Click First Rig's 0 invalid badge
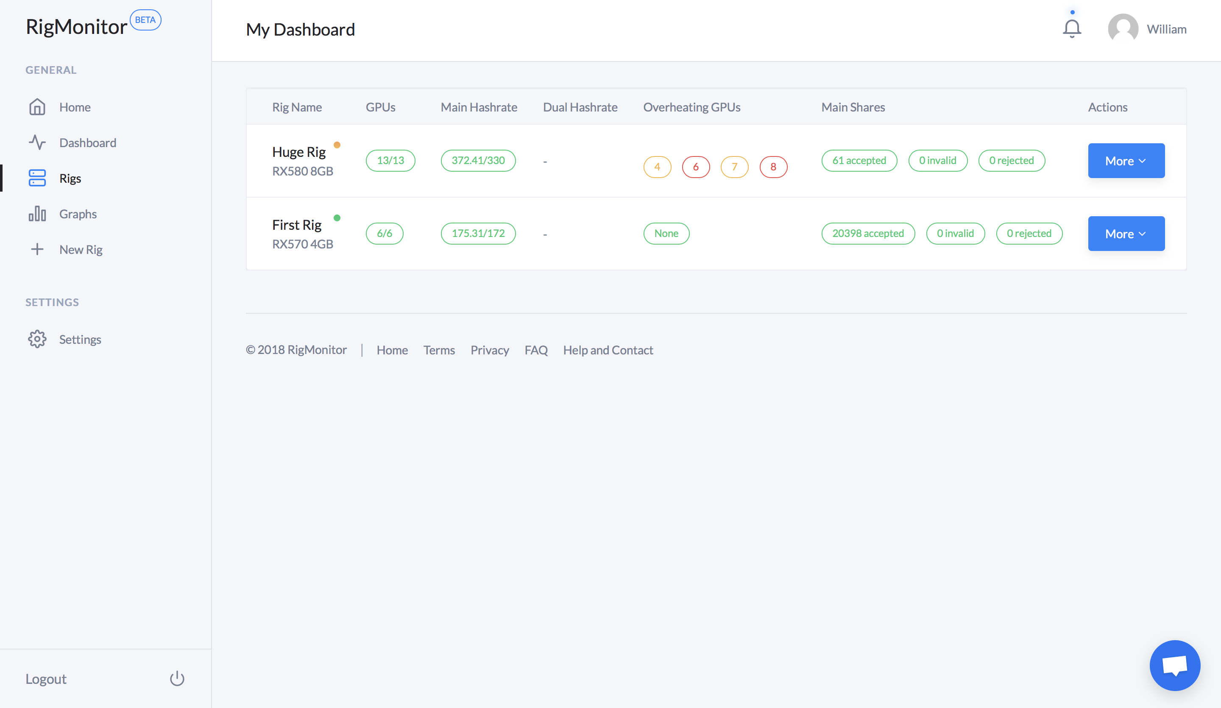 pos(956,234)
